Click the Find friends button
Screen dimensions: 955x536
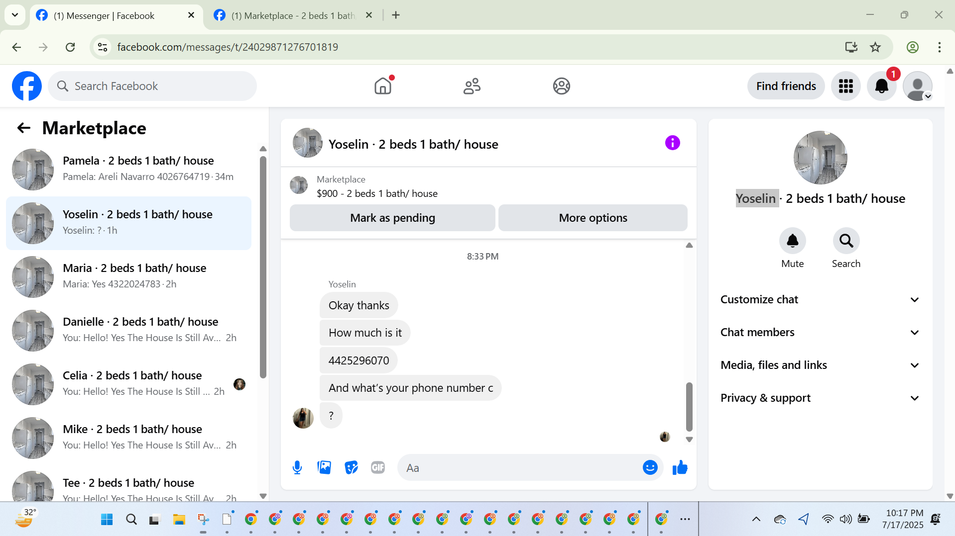point(786,86)
